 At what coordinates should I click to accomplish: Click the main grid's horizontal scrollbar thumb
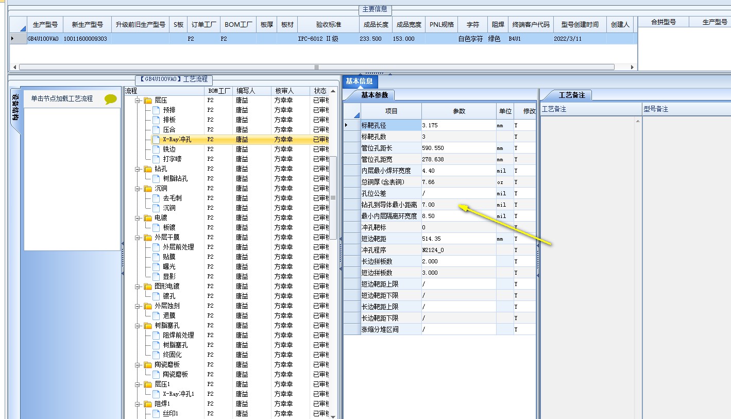tap(317, 67)
